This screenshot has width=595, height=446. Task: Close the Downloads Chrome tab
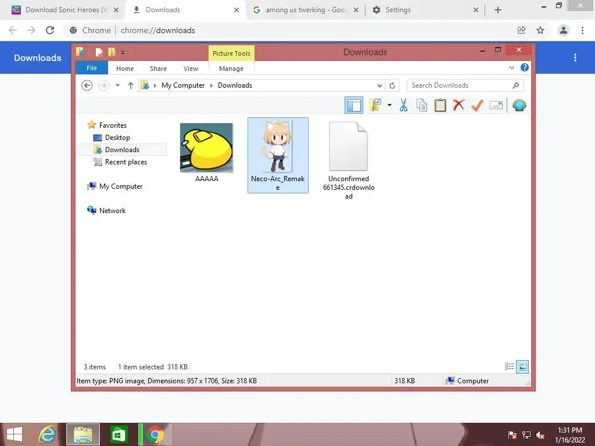click(x=236, y=10)
